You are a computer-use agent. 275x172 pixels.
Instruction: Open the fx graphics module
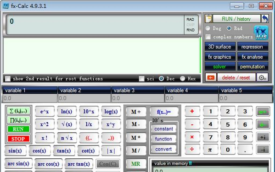point(220,57)
